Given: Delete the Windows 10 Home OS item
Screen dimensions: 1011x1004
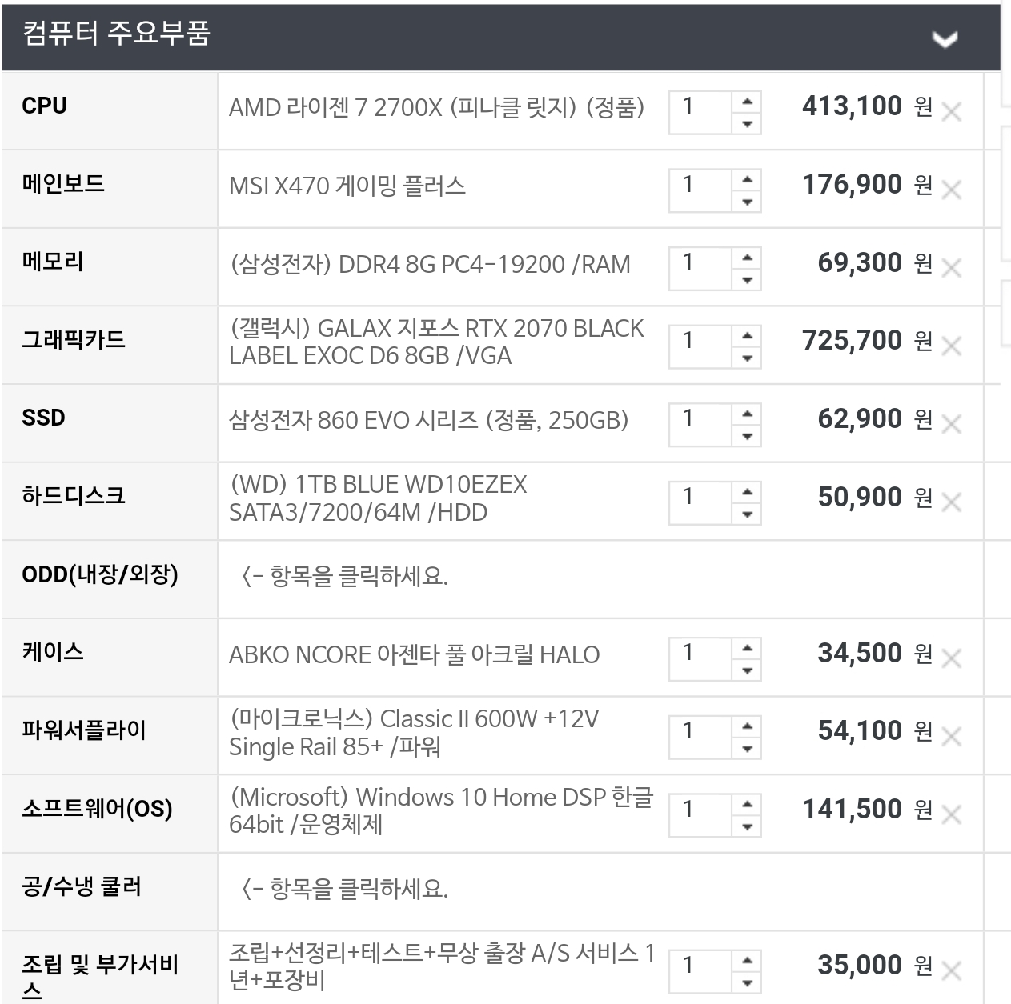Looking at the screenshot, I should click(951, 814).
